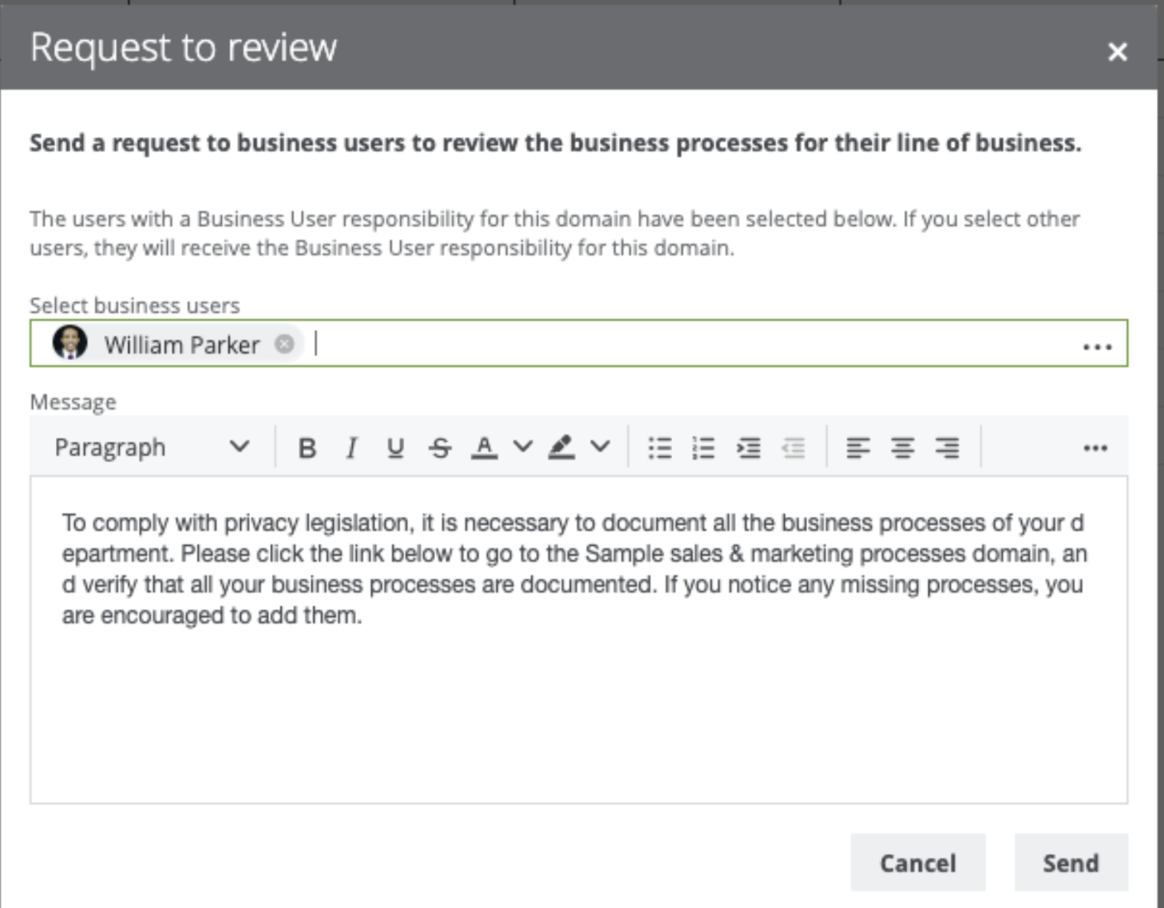Image resolution: width=1164 pixels, height=908 pixels.
Task: Align message text right
Action: (948, 448)
